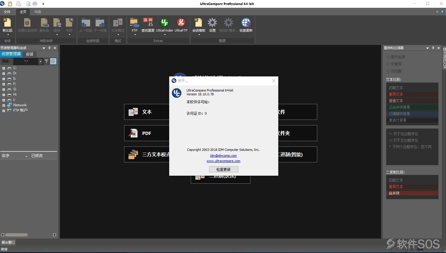This screenshot has width=446, height=253.
Task: Expand the E: drive node
Action: [x=4, y=79]
